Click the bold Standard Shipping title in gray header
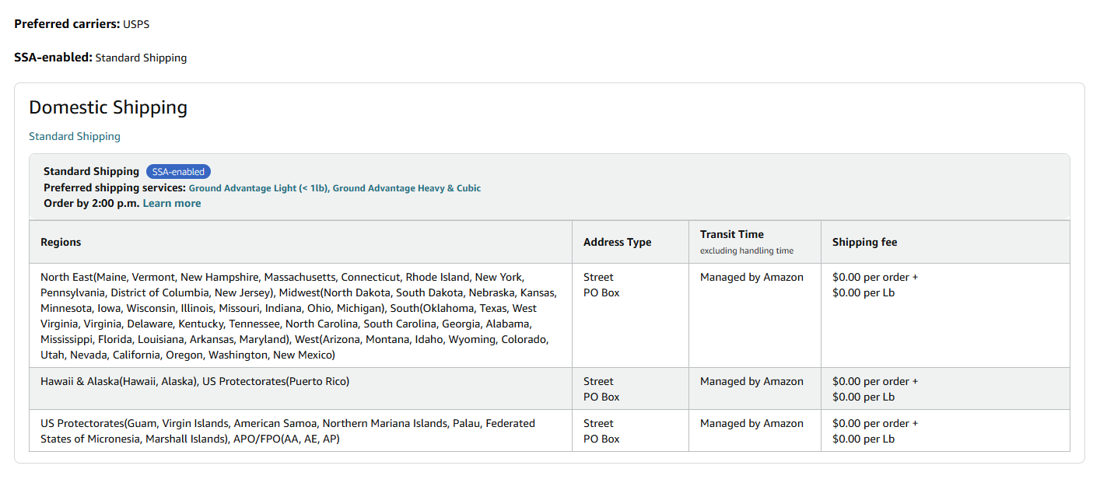 coord(91,171)
